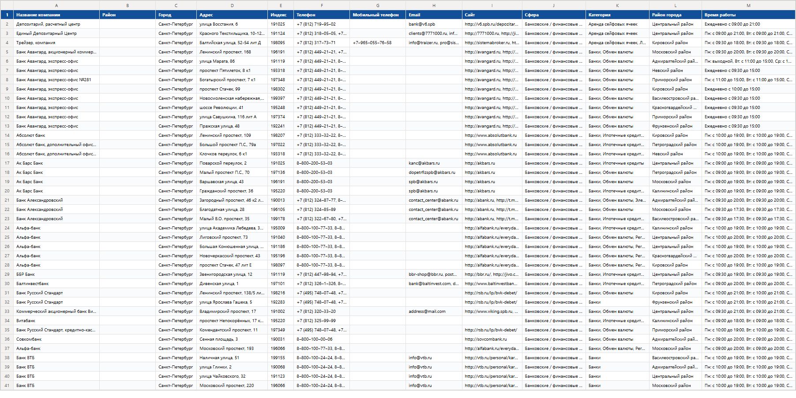Click the 'Телефон' header cell
This screenshot has height=398, width=796.
pos(322,15)
